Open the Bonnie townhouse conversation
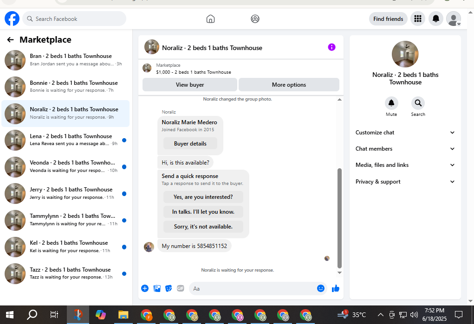The image size is (474, 324). click(x=65, y=87)
